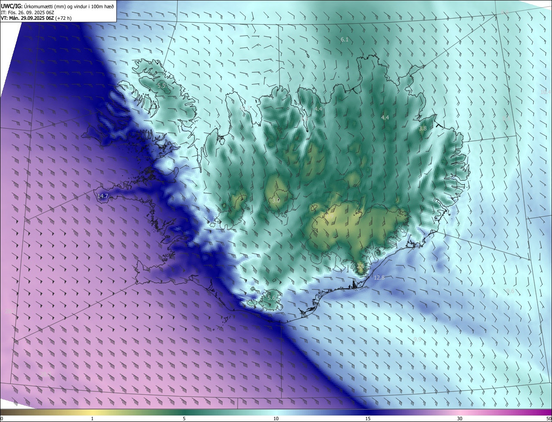Select the VT: Mán. 29.09.2025 06Z line
Screen dimensions: 552x422
36,18
